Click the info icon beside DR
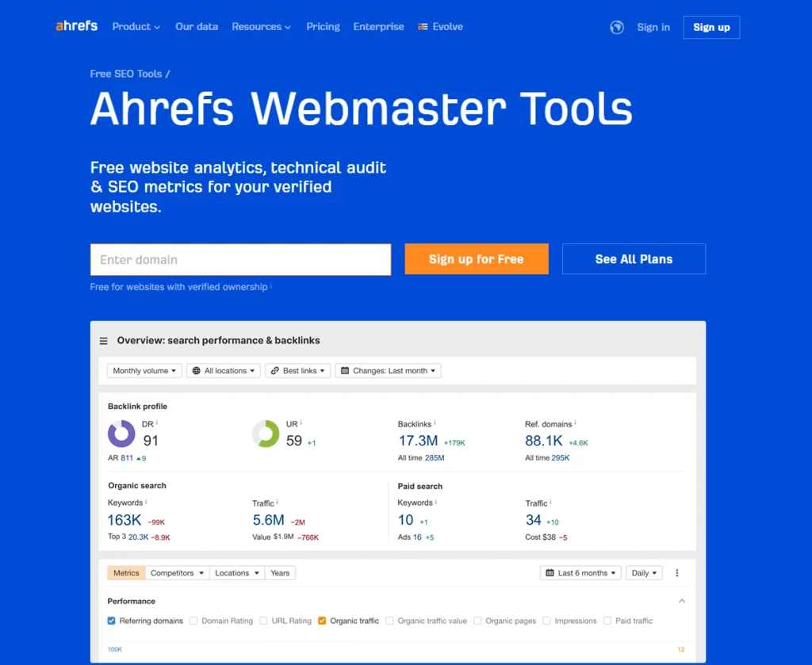Viewport: 812px width, 665px height. click(x=157, y=422)
